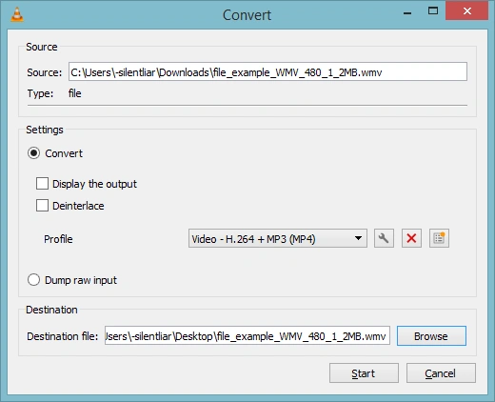Minimize the Convert window
The height and width of the screenshot is (402, 495).
[x=407, y=13]
